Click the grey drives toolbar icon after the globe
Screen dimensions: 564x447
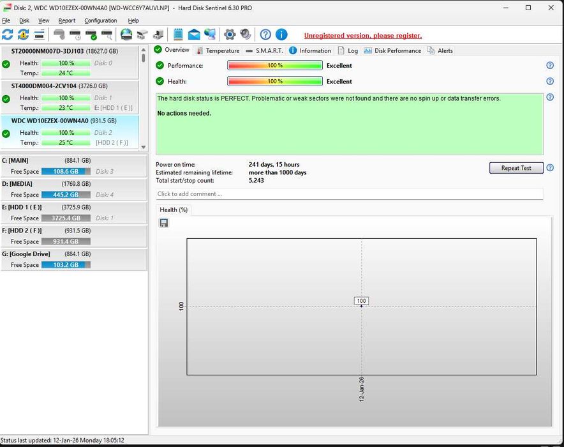(142, 34)
